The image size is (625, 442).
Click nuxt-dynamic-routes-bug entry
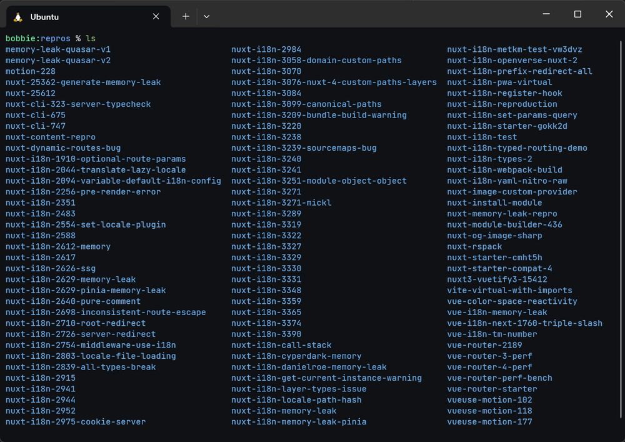coord(63,148)
